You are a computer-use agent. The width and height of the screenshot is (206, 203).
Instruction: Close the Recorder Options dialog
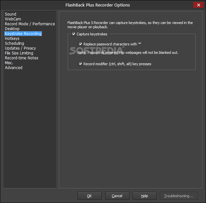pos(198,5)
